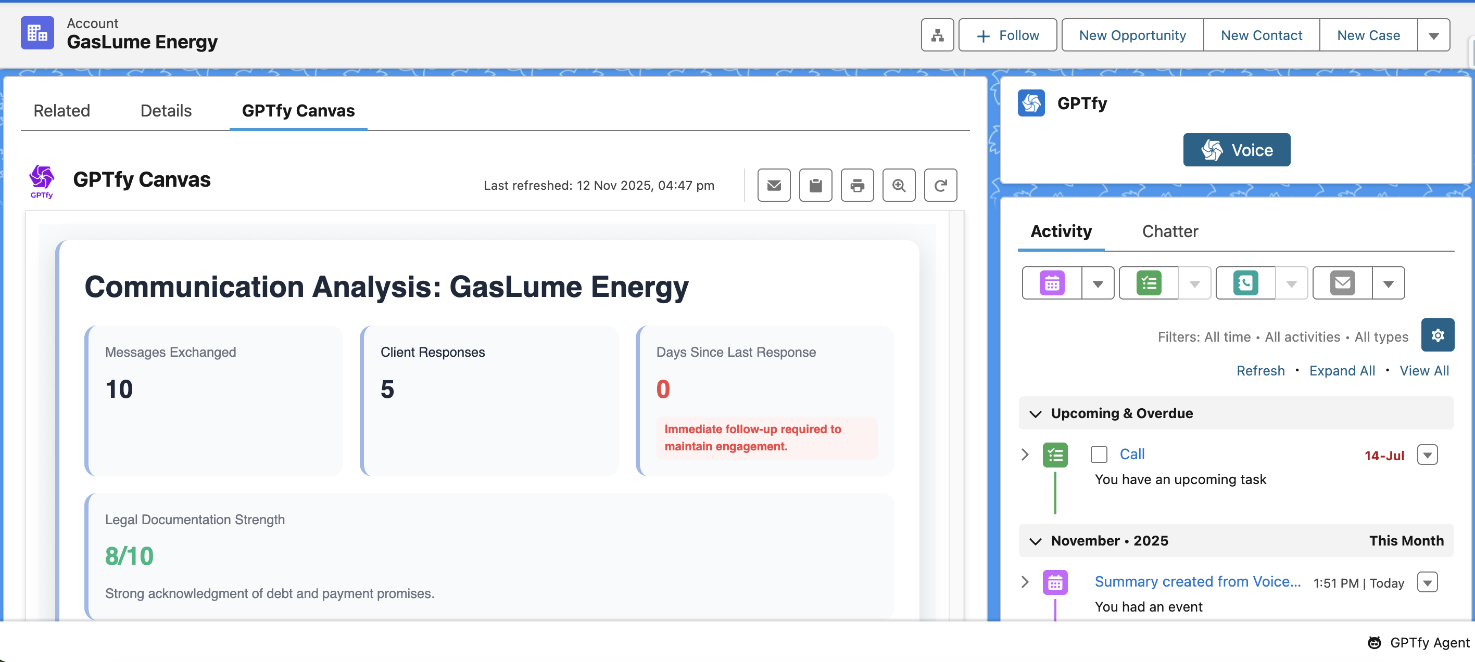The image size is (1475, 662).
Task: Click the email canvas icon
Action: tap(774, 185)
